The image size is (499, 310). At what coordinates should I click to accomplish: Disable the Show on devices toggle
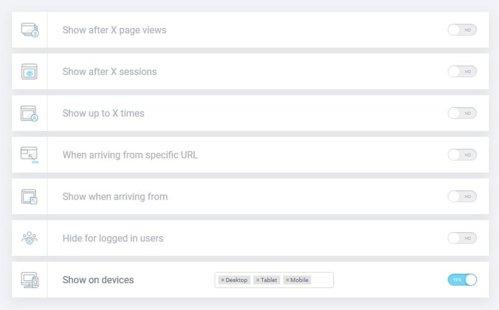(462, 280)
